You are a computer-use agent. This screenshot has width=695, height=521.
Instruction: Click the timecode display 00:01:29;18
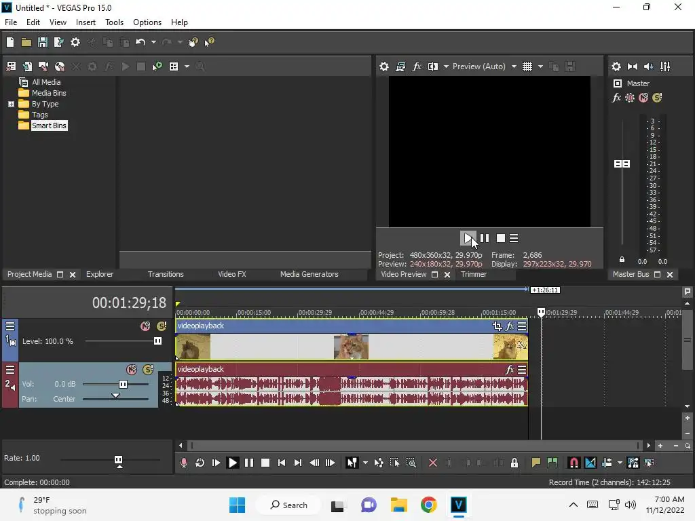click(x=129, y=303)
